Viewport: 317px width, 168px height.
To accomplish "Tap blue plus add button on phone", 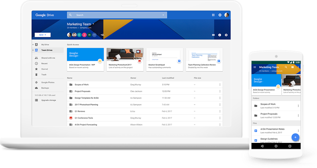I will pos(295,137).
